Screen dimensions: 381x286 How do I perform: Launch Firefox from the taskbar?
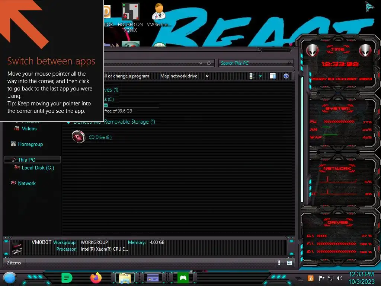(x=96, y=278)
